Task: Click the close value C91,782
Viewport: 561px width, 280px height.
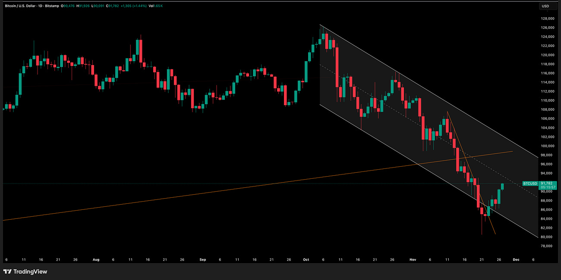Action: tap(111, 6)
